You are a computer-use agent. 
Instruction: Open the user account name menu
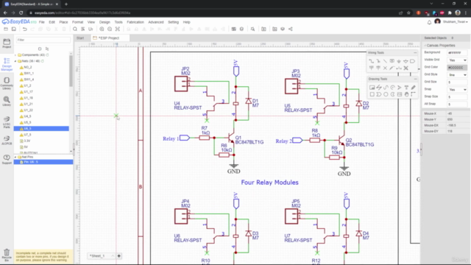[x=455, y=22]
